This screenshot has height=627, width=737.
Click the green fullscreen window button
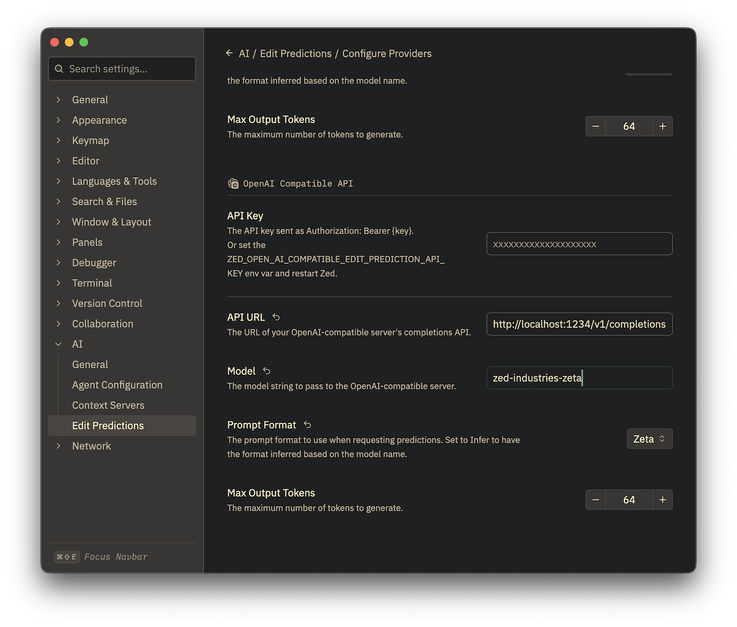83,42
